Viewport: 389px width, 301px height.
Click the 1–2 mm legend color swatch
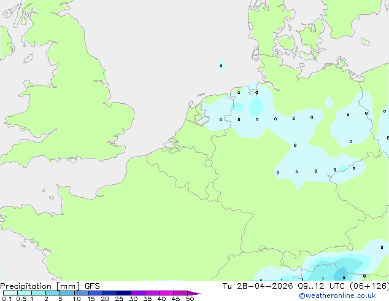tap(39, 293)
